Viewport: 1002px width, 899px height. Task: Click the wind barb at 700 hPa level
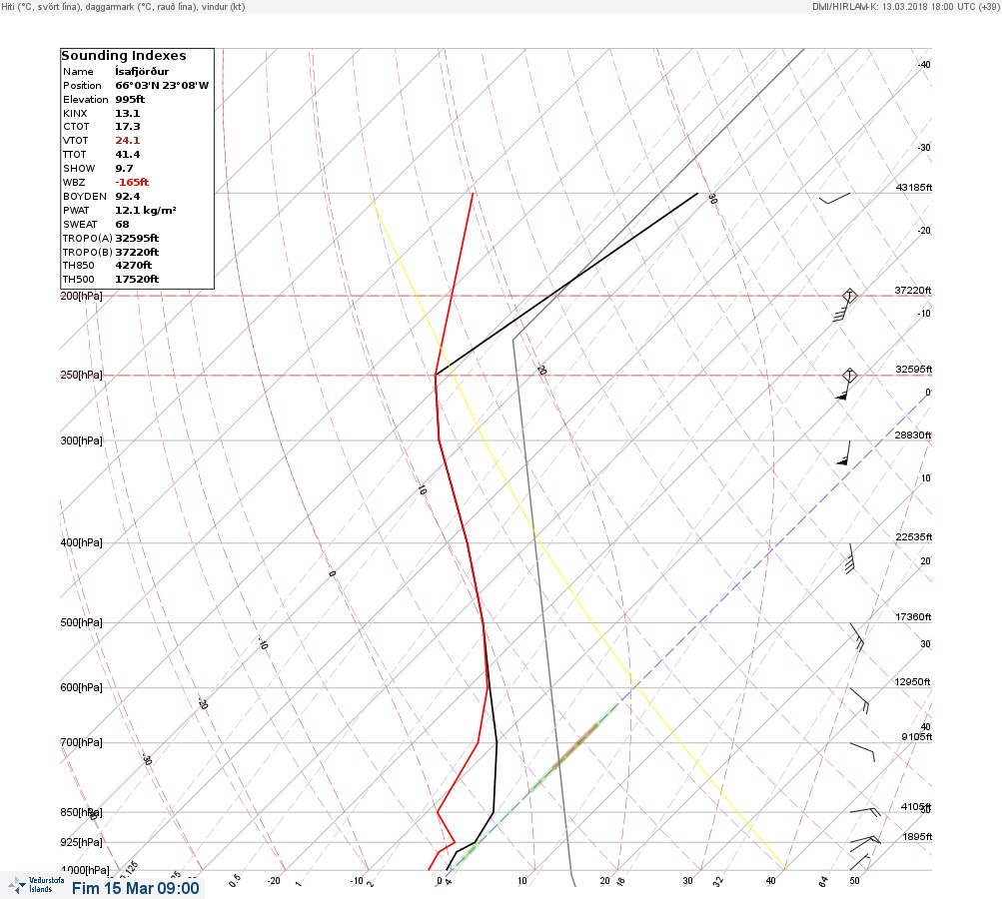[862, 752]
